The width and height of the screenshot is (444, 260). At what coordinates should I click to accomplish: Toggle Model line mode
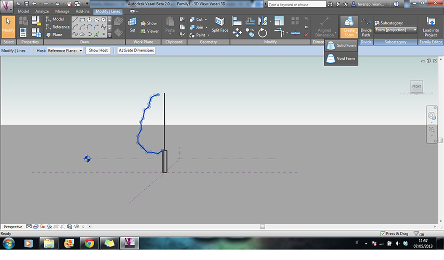tap(55, 19)
